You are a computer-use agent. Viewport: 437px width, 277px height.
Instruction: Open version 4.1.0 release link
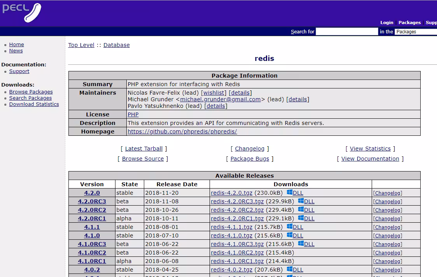[x=92, y=235]
